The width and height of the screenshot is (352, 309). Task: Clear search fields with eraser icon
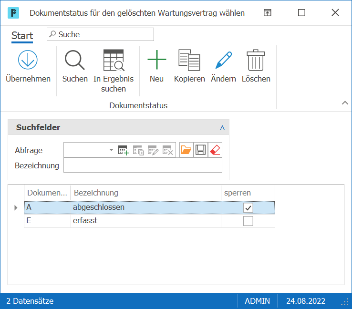pos(215,150)
